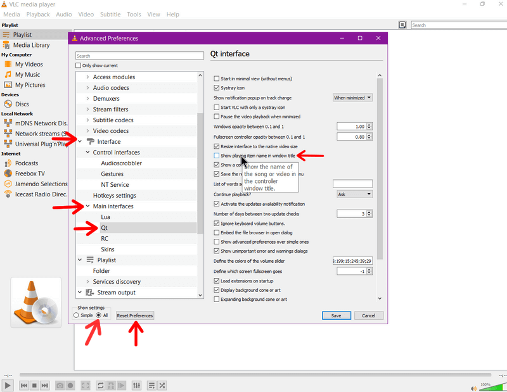Select My Videos in the sidebar
Screen dimensions: 507x392
click(29, 65)
